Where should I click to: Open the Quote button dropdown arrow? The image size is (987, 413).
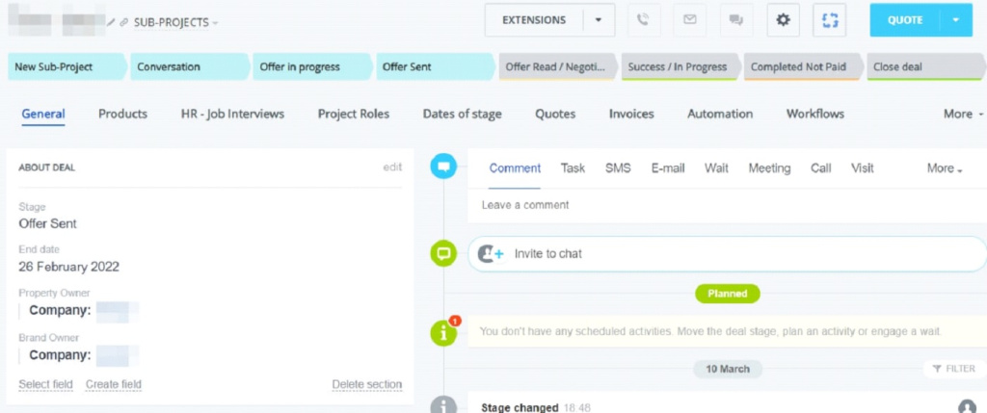click(955, 20)
